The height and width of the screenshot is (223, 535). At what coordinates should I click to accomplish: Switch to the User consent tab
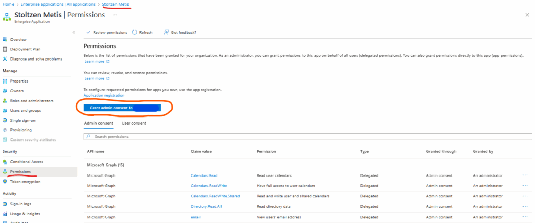coord(134,123)
